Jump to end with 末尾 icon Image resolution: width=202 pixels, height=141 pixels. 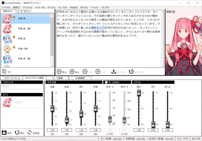pos(98,72)
